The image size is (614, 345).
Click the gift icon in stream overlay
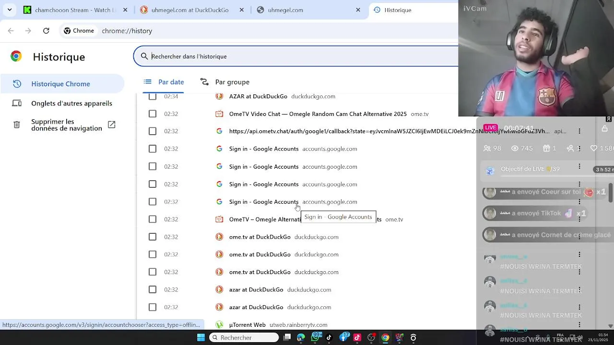[546, 149]
